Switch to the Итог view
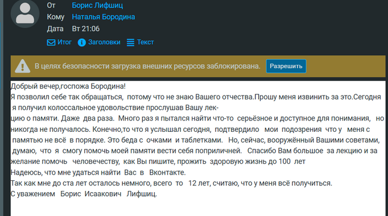388x216 pixels. tap(59, 42)
